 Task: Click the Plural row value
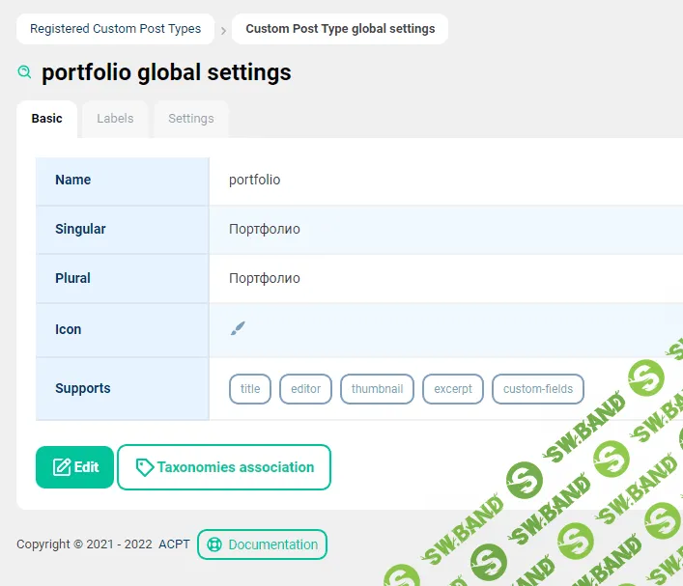click(x=264, y=278)
